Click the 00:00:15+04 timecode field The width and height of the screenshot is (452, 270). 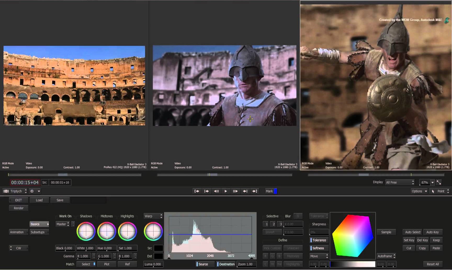(x=25, y=182)
